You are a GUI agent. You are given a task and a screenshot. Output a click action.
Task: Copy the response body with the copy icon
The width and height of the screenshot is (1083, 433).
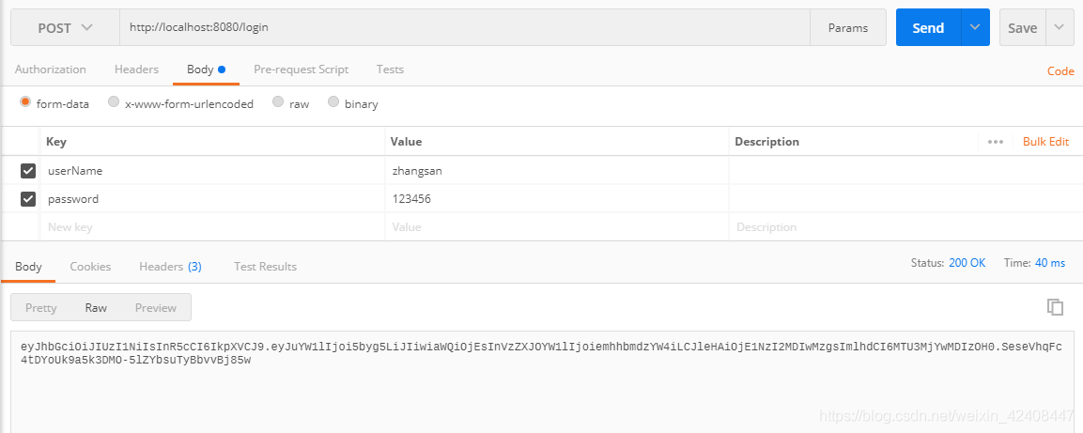point(1055,307)
